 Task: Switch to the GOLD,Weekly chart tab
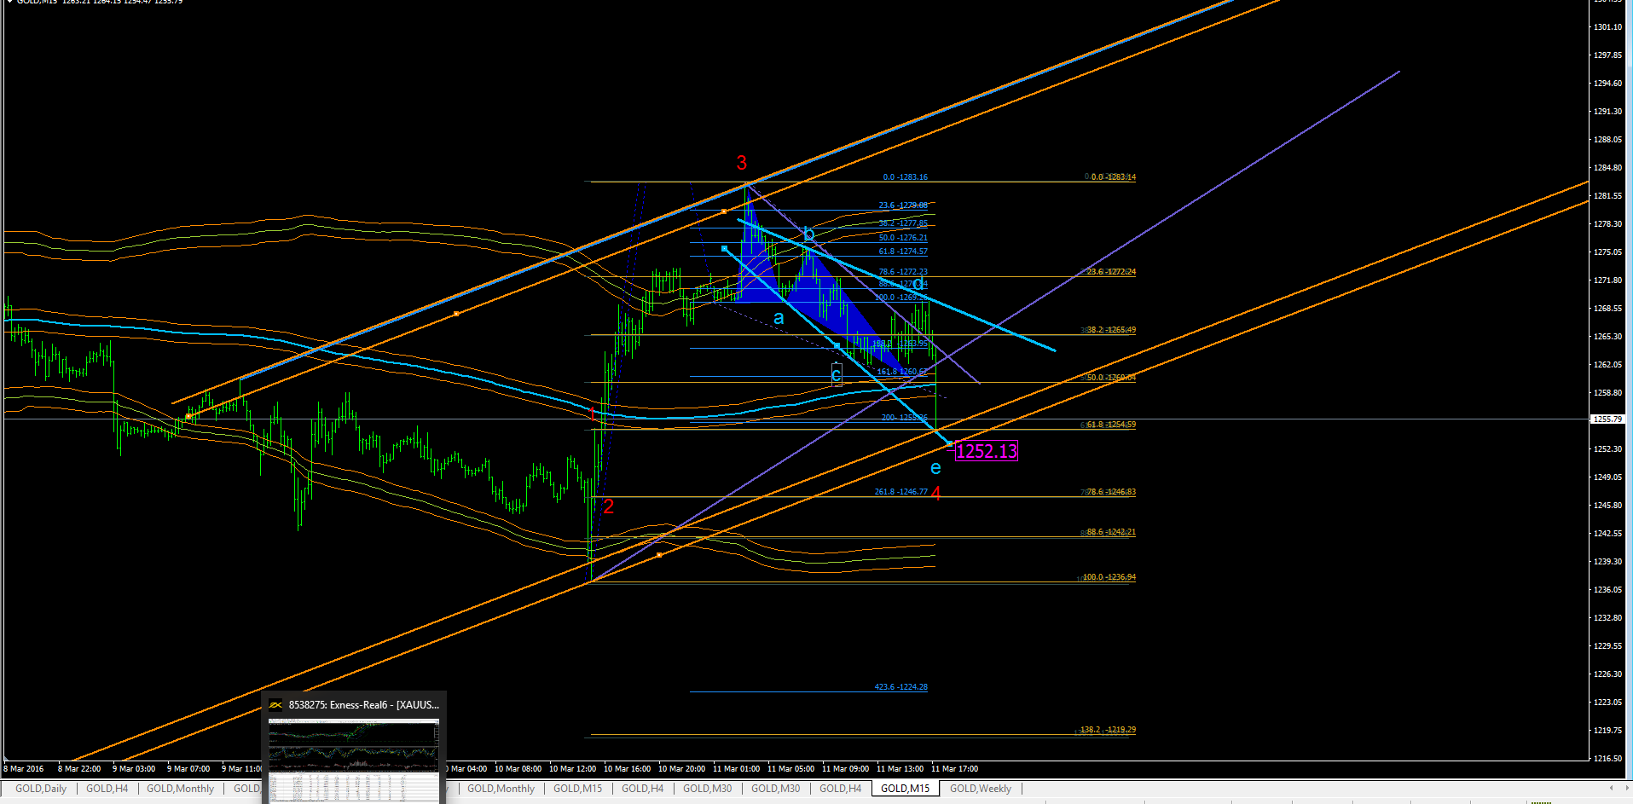point(981,789)
